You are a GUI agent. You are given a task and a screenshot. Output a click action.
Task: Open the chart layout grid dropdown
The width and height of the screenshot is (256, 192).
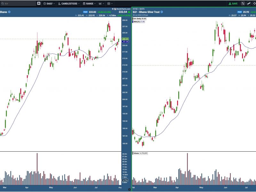pyautogui.click(x=110, y=4)
